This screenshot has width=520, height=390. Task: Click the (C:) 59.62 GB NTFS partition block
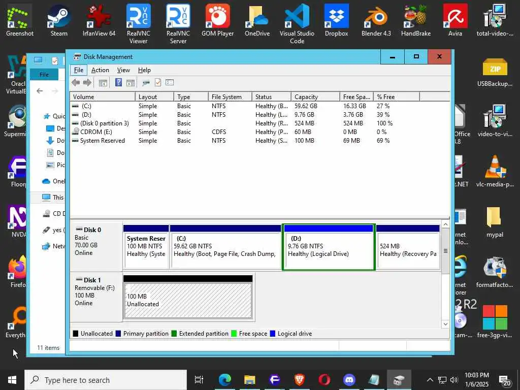tap(225, 247)
